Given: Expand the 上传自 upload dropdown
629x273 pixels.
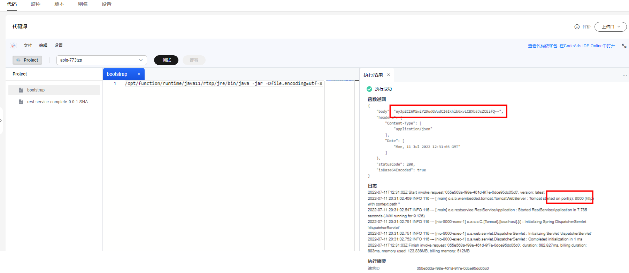Looking at the screenshot, I should [x=610, y=27].
